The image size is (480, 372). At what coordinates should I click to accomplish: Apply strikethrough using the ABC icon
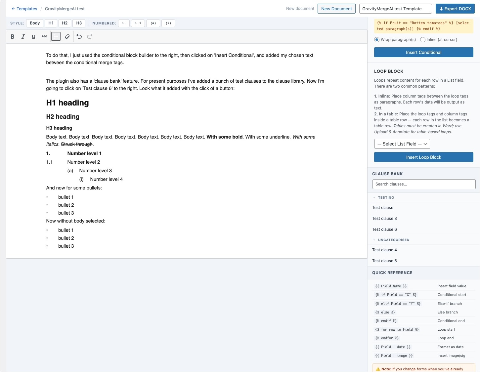pos(44,37)
